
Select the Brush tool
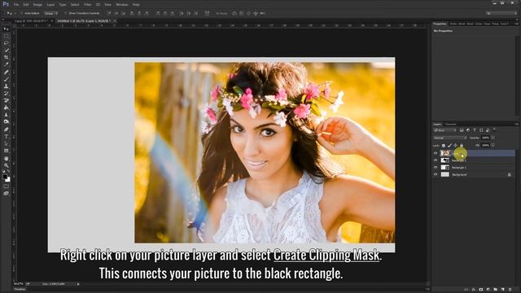tap(6, 79)
